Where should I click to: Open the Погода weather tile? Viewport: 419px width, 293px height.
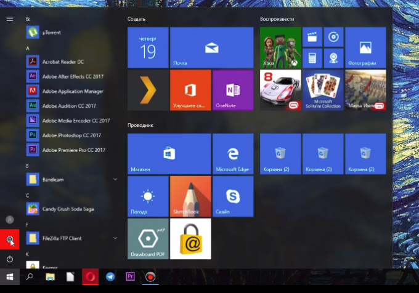point(148,196)
